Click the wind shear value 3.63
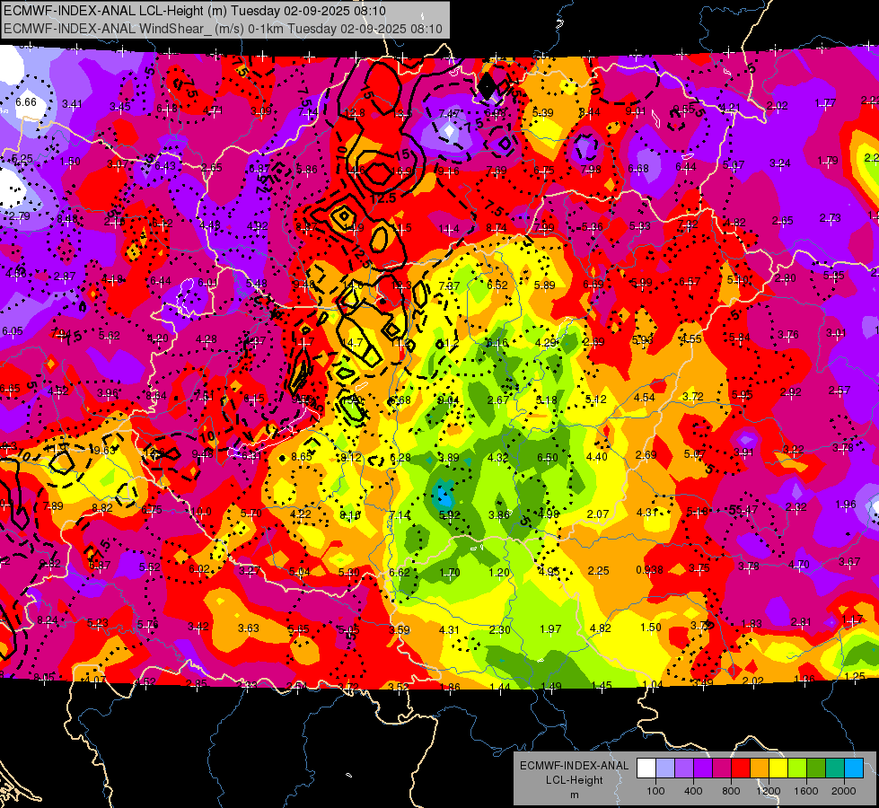Image resolution: width=879 pixels, height=808 pixels. [x=249, y=628]
